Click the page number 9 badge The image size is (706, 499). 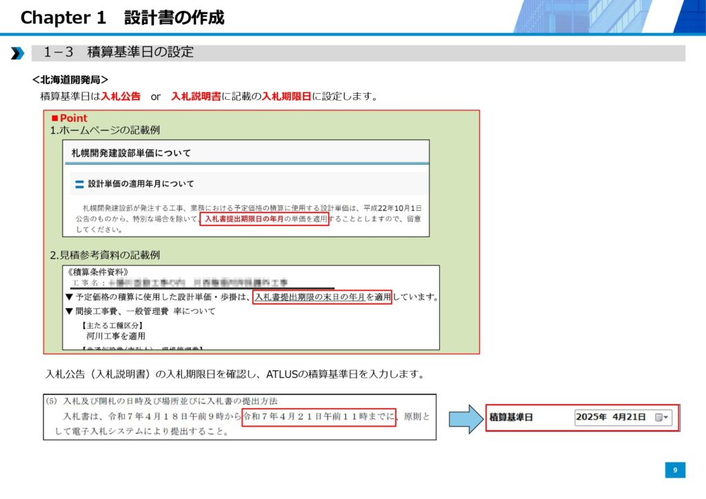pyautogui.click(x=675, y=470)
